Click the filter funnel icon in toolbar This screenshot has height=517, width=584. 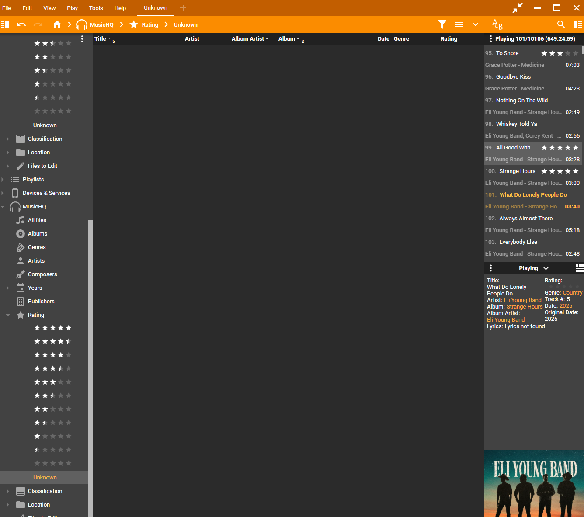pos(442,24)
